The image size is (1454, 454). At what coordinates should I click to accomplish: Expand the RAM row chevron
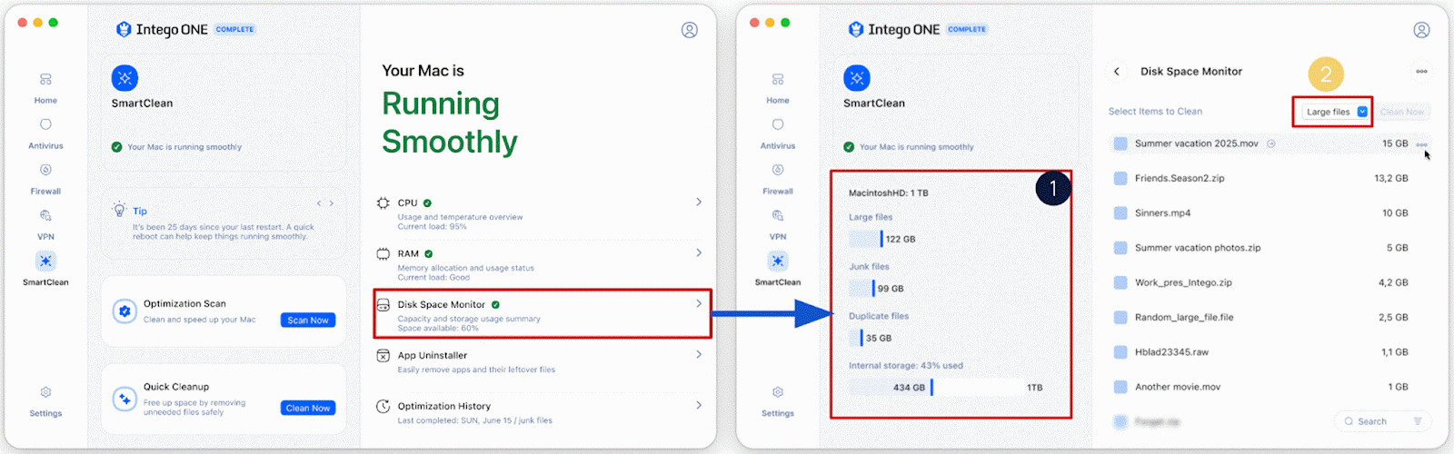[698, 252]
